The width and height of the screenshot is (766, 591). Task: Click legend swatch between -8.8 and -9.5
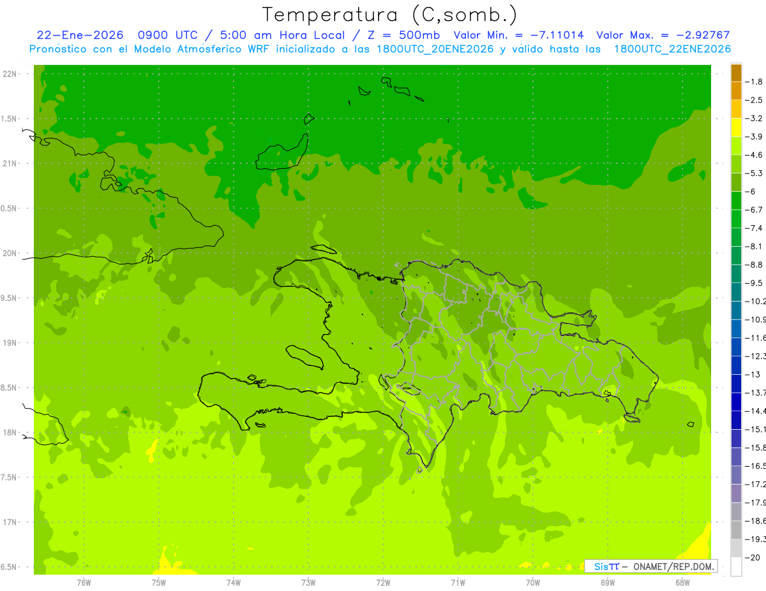pyautogui.click(x=737, y=274)
